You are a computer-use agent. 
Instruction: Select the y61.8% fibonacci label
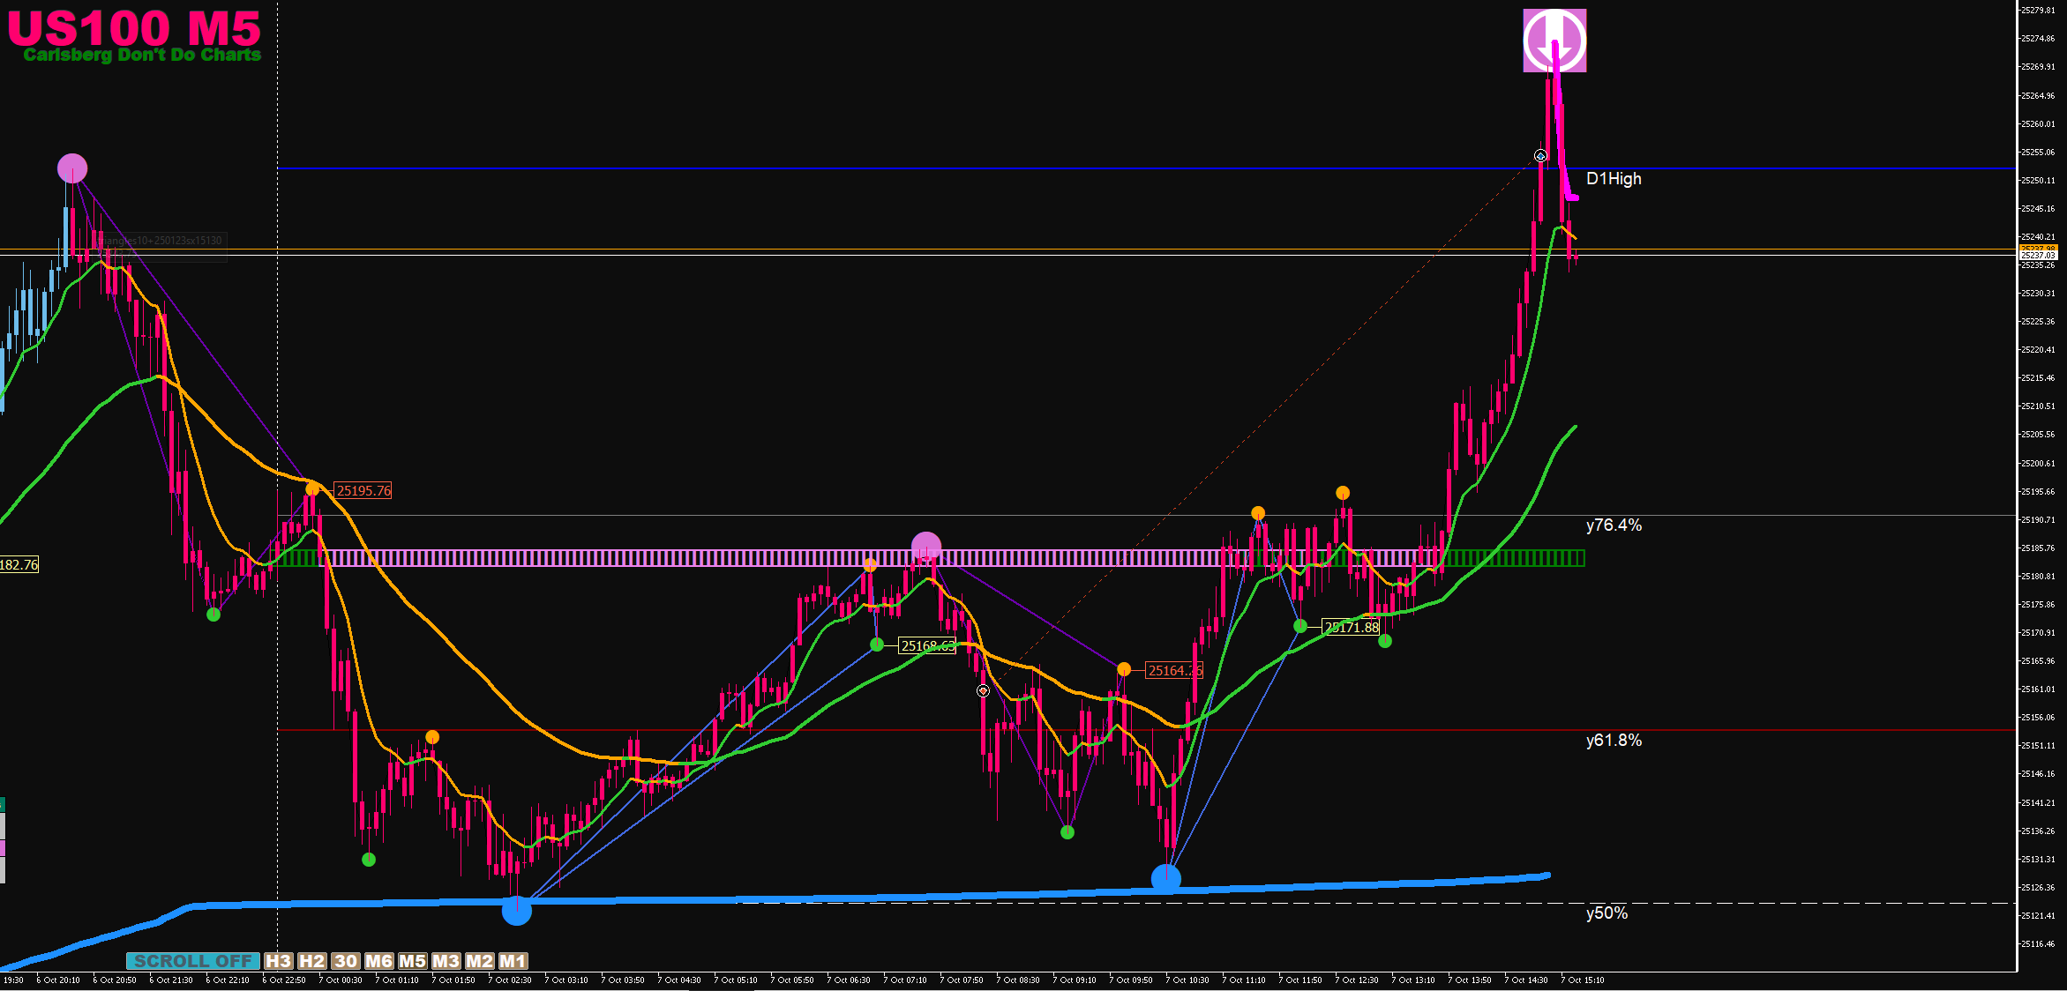[x=1614, y=741]
